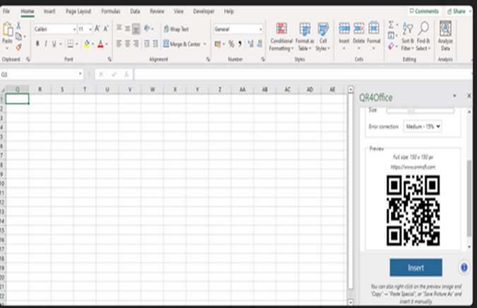This screenshot has width=477, height=308.
Task: Click Decrease Decimal icon
Action: pyautogui.click(x=259, y=44)
